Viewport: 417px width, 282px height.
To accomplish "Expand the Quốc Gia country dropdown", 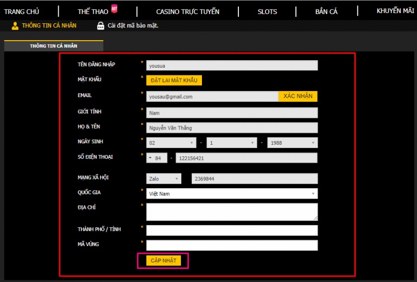I will pos(232,194).
